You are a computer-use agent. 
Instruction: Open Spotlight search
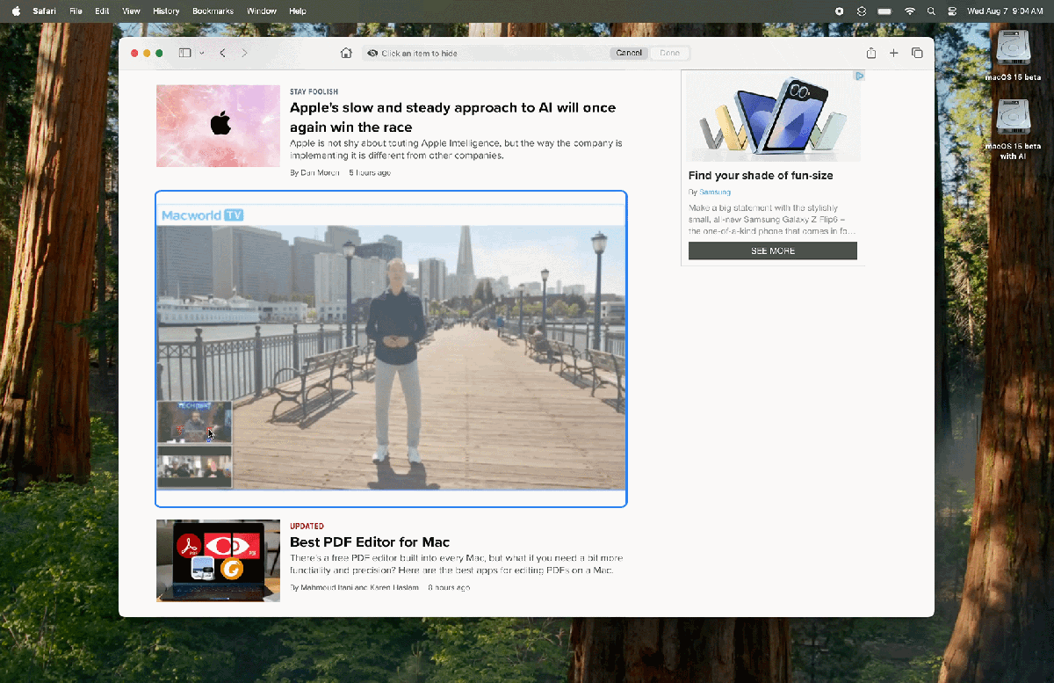[x=931, y=11]
